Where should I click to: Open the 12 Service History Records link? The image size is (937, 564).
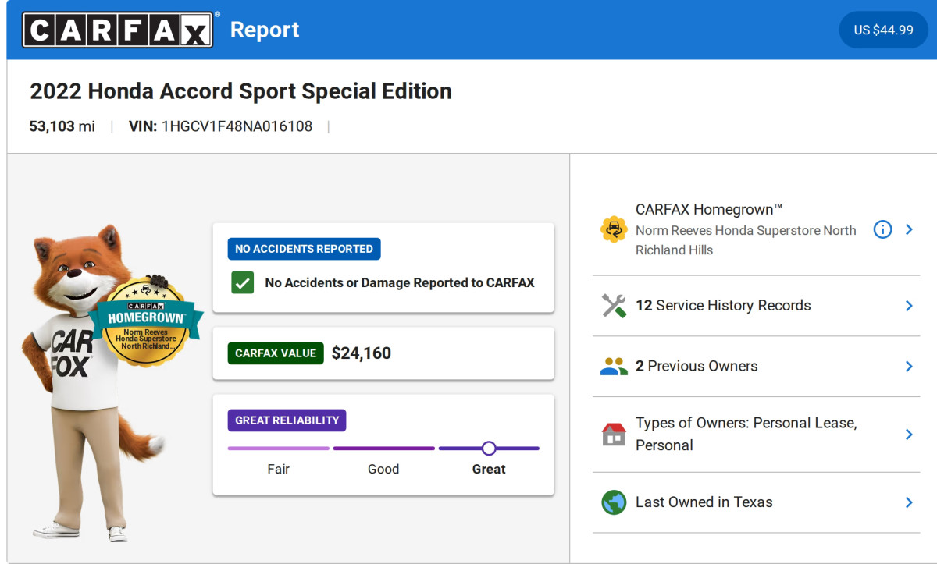point(723,306)
